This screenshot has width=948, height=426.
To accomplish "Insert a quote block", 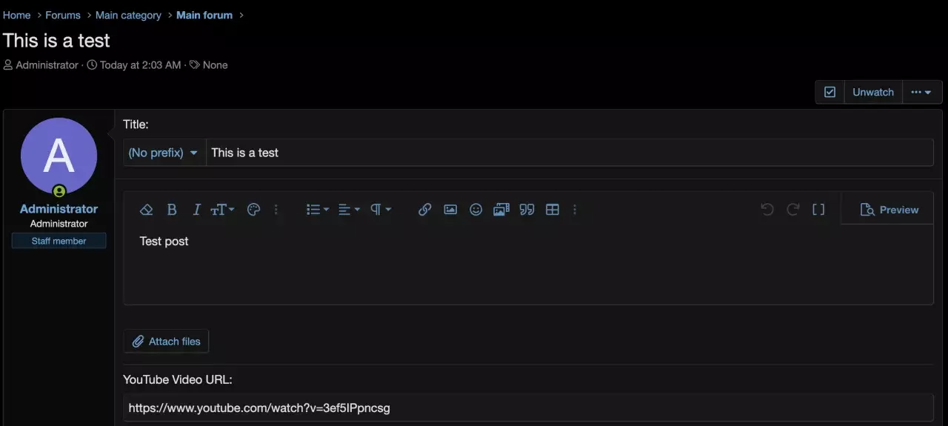I will tap(527, 210).
